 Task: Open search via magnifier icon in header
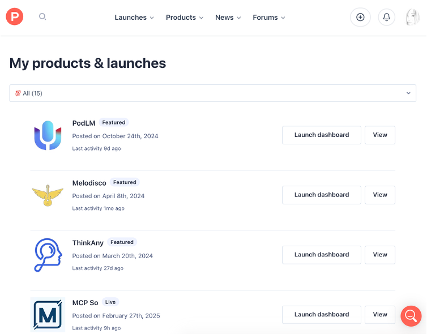42,17
